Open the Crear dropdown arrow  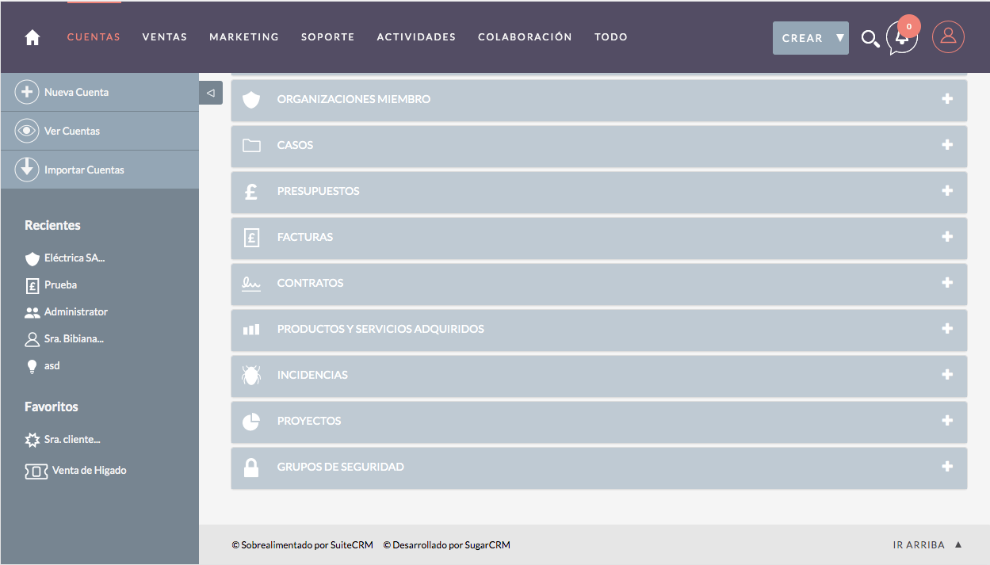[839, 38]
